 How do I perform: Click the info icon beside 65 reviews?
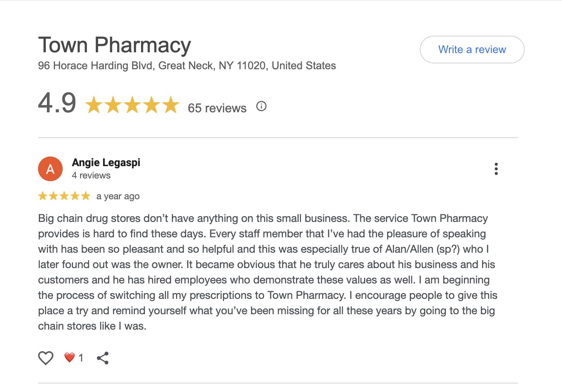pyautogui.click(x=261, y=106)
